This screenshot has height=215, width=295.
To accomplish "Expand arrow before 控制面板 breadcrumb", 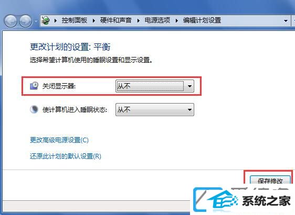I will click(x=56, y=20).
